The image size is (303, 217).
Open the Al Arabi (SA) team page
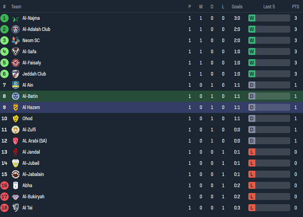34,141
